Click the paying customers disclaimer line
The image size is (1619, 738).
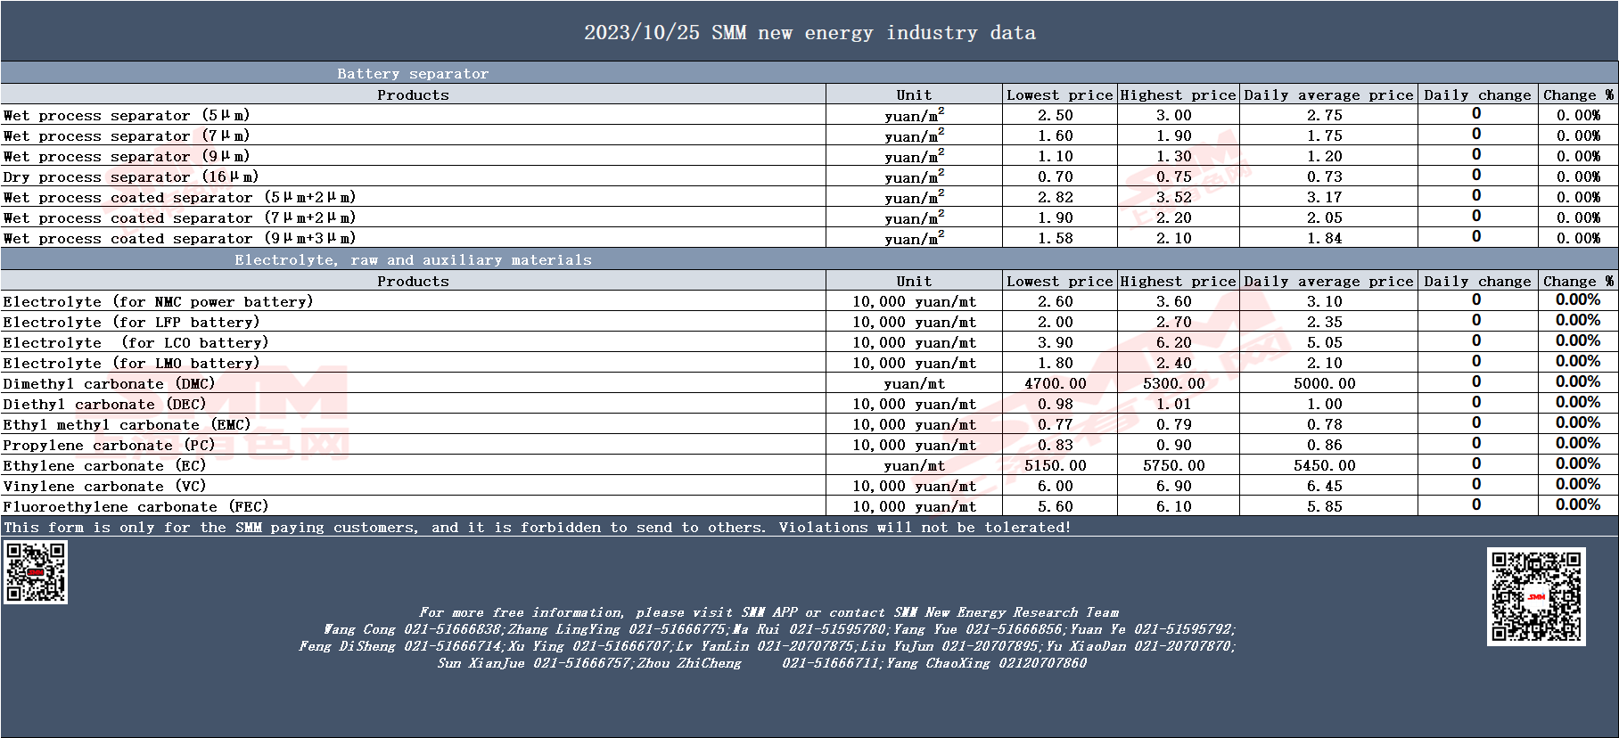[537, 527]
